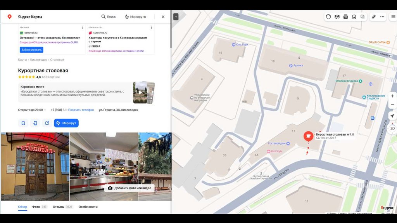Zoom out the map with minus
The width and height of the screenshot is (397, 223).
point(392,105)
